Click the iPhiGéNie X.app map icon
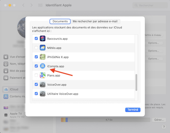The width and height of the screenshot is (170, 133). [x=42, y=57]
